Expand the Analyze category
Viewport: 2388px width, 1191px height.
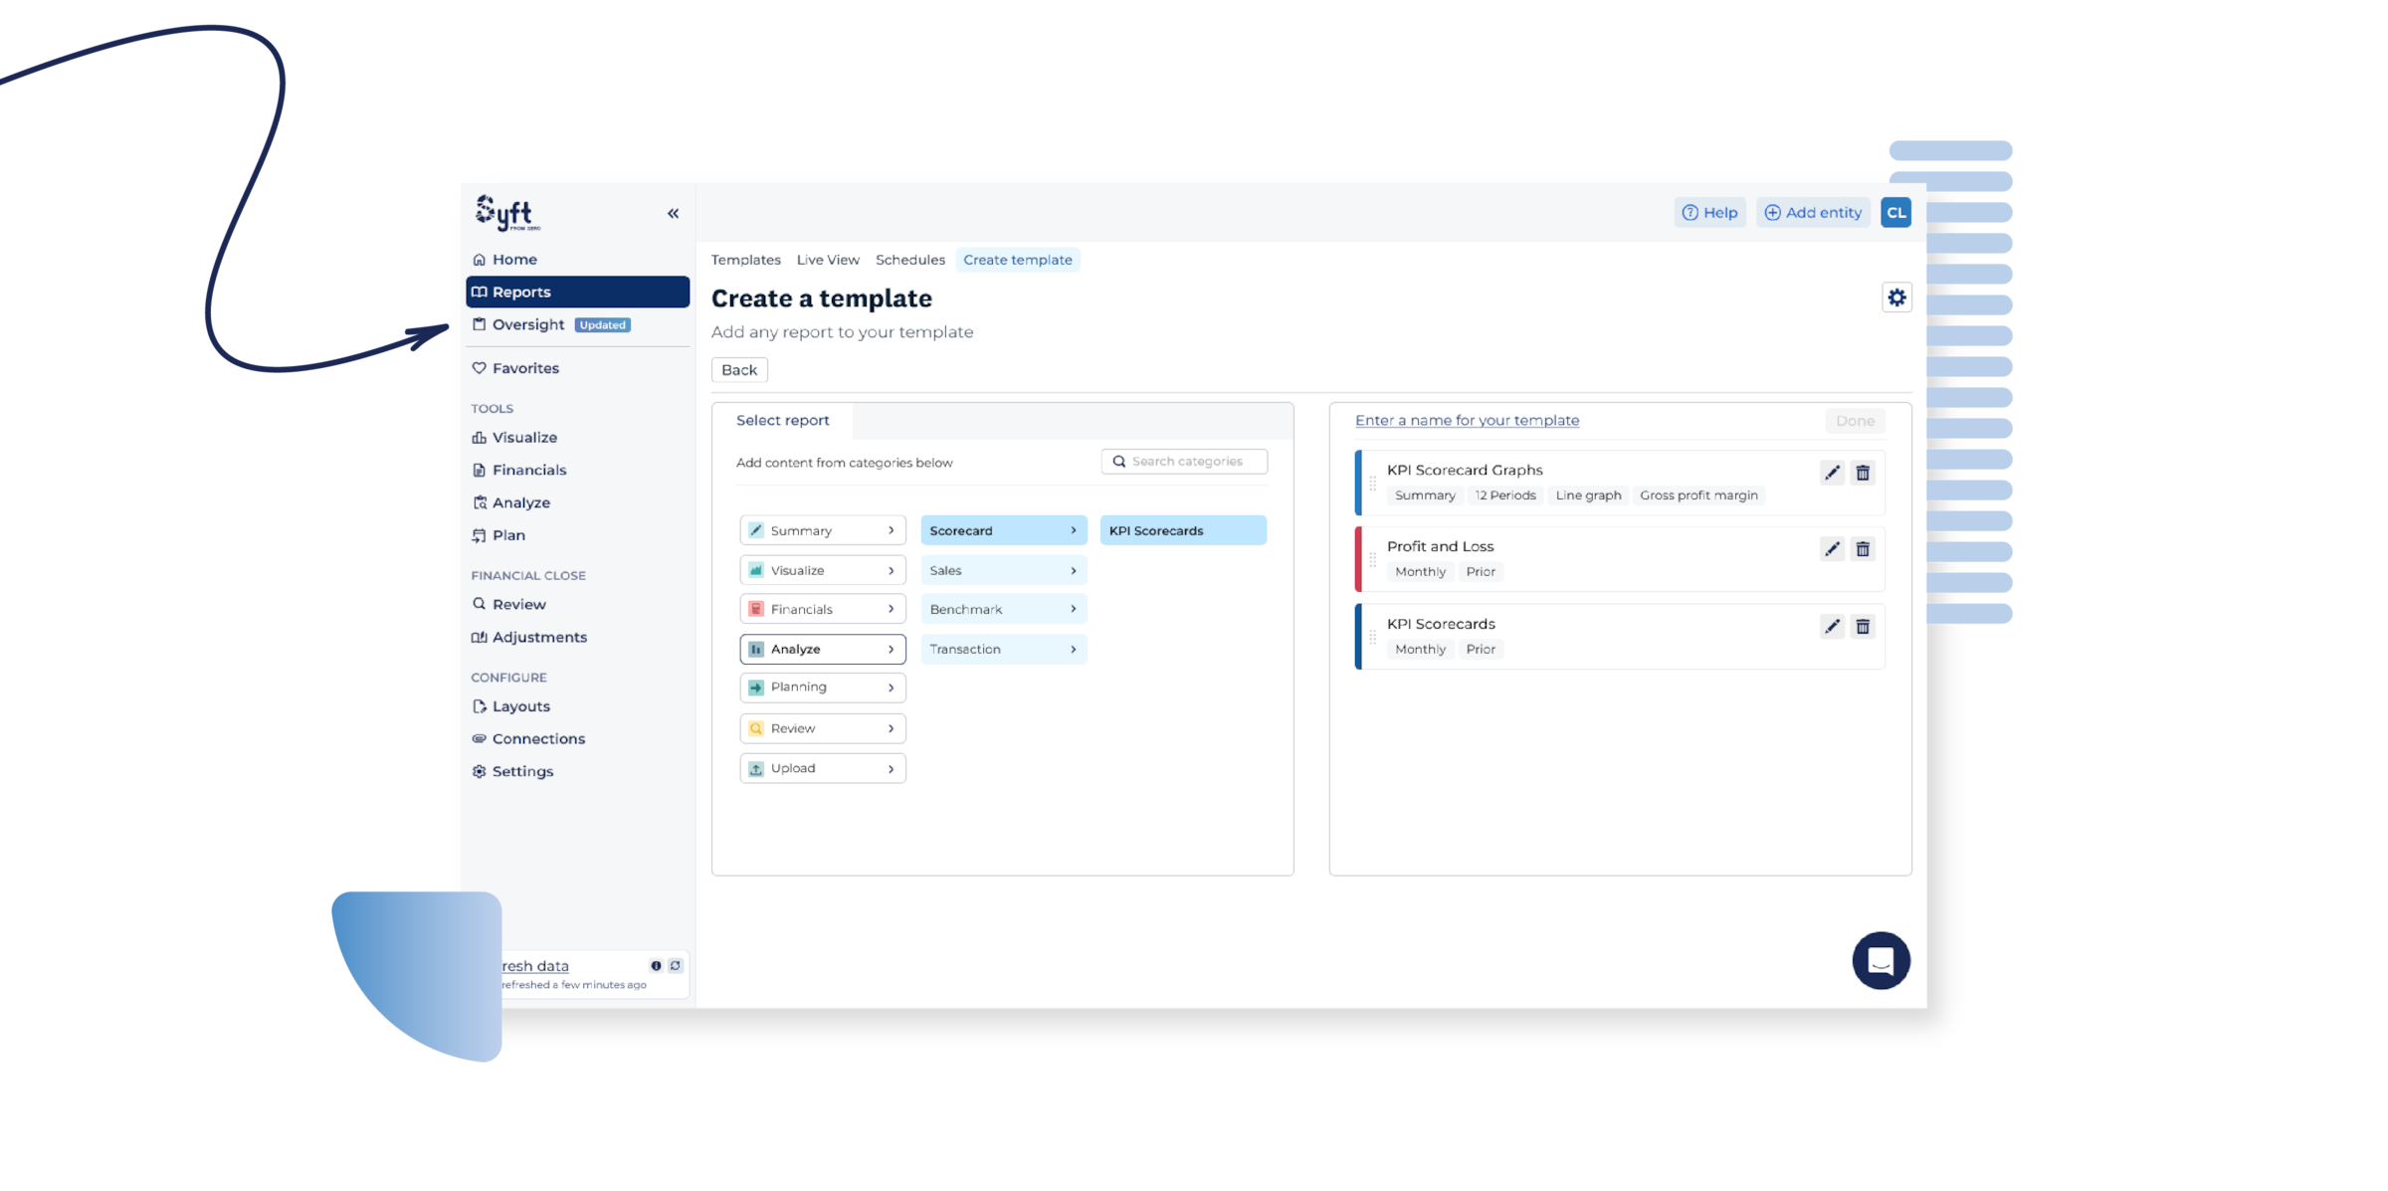tap(823, 649)
